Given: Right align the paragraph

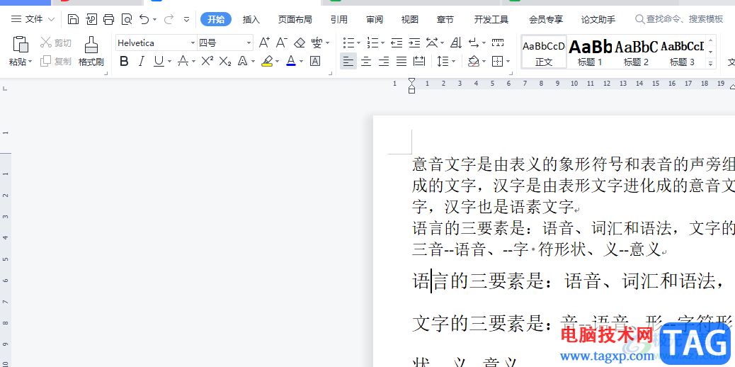Looking at the screenshot, I should tap(384, 61).
